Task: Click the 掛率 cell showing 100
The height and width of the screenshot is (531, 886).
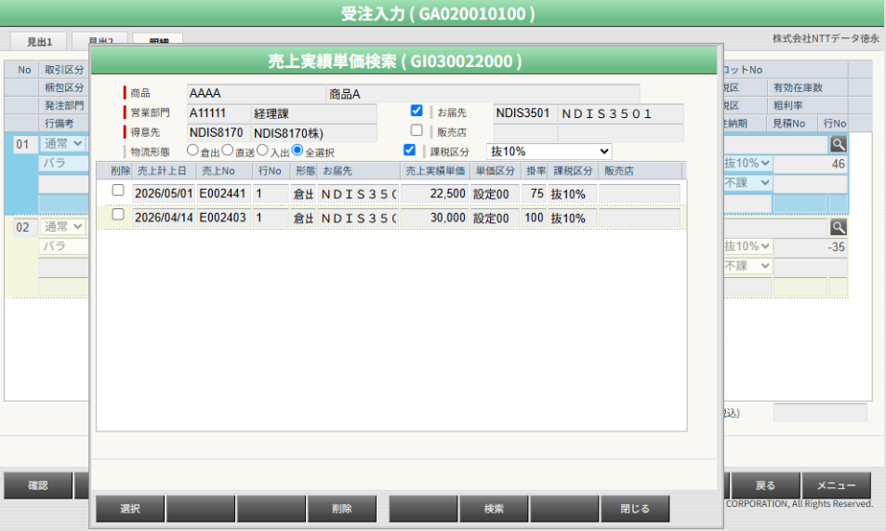Action: [x=534, y=218]
